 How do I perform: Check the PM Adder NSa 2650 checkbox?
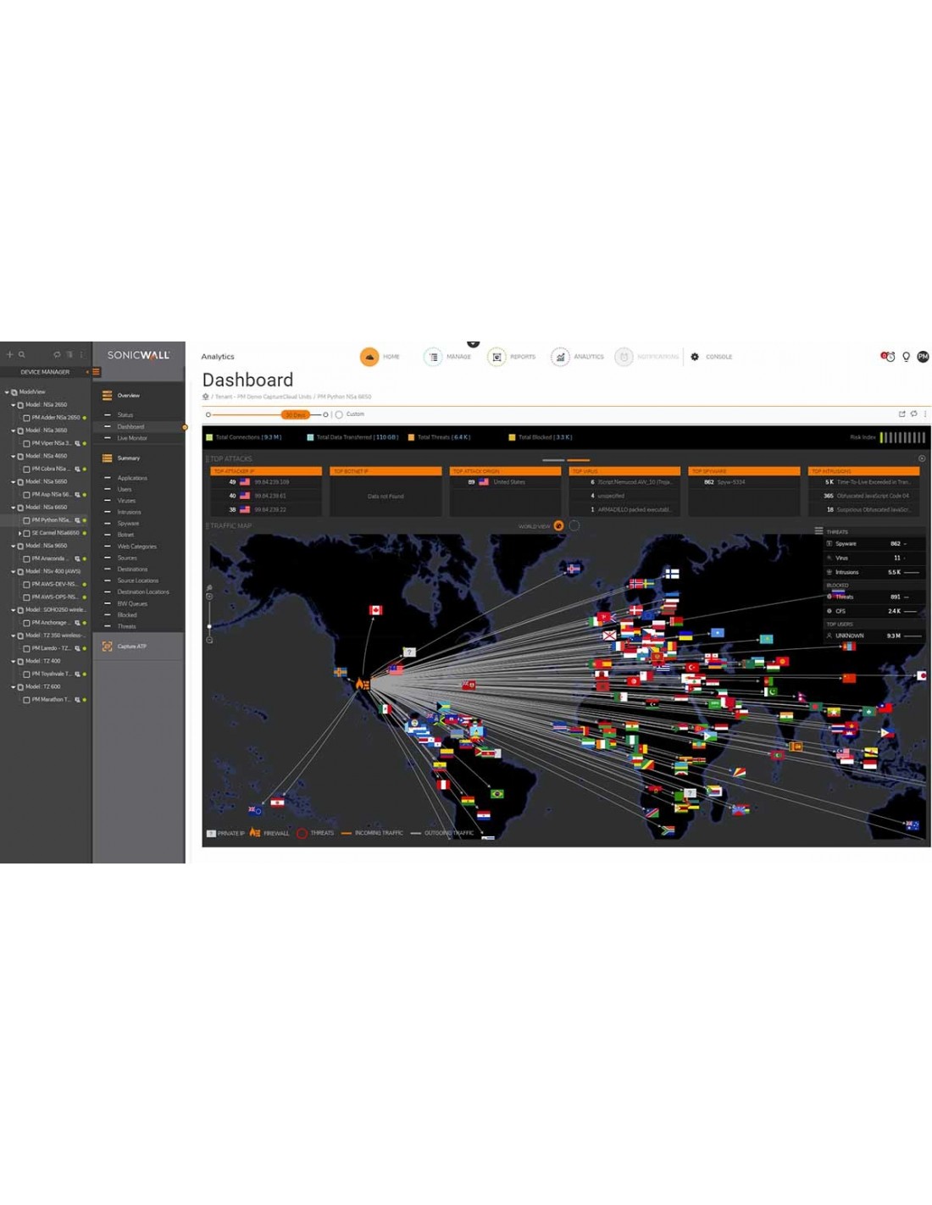(x=26, y=418)
